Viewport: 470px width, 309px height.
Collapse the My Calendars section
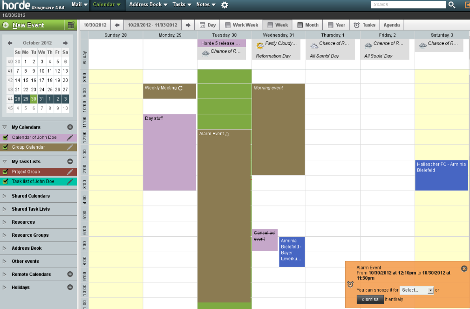tap(5, 127)
